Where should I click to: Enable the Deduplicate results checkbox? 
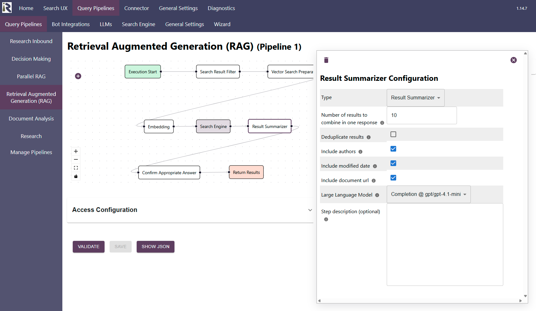[x=393, y=134]
